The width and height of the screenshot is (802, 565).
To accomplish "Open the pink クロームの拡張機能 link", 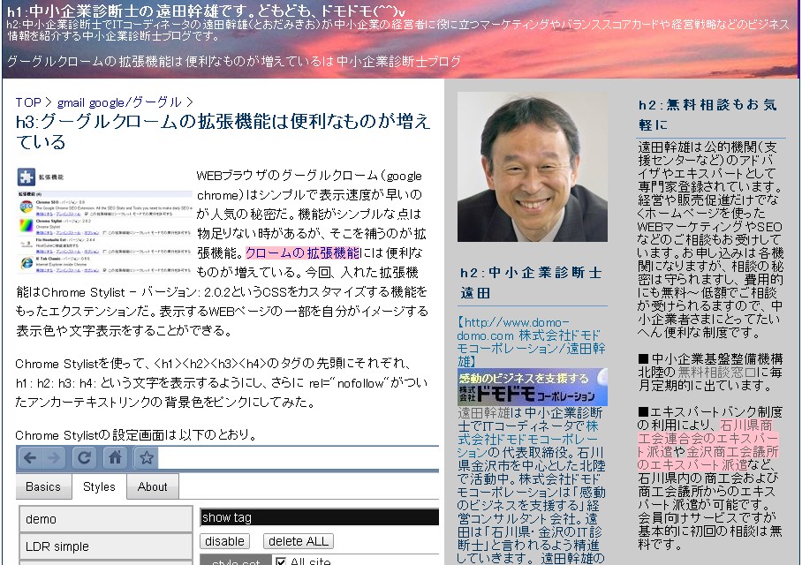I will (303, 253).
